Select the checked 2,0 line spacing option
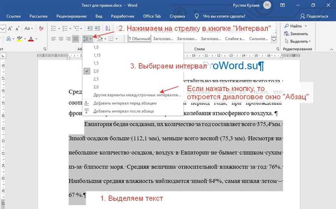336x209 pixels. pyautogui.click(x=96, y=71)
